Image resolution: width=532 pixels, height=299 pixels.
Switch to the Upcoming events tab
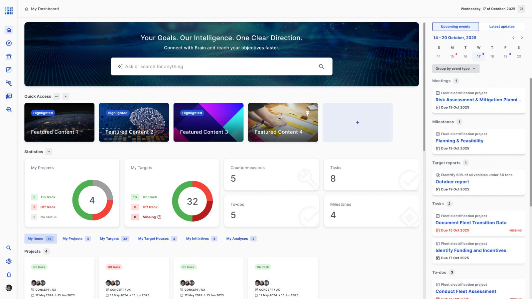(x=456, y=27)
